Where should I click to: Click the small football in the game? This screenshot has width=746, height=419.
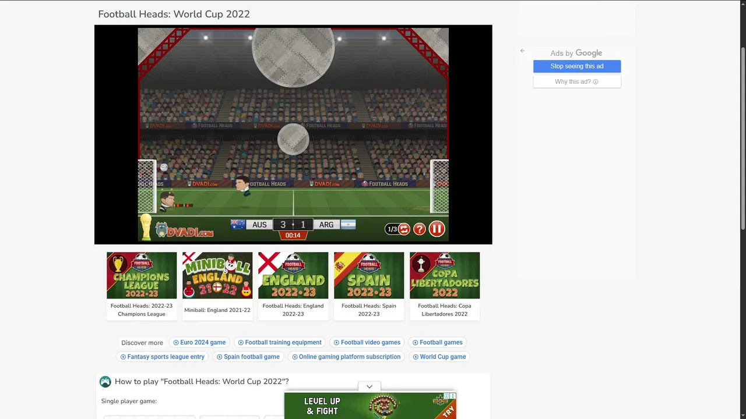click(164, 168)
